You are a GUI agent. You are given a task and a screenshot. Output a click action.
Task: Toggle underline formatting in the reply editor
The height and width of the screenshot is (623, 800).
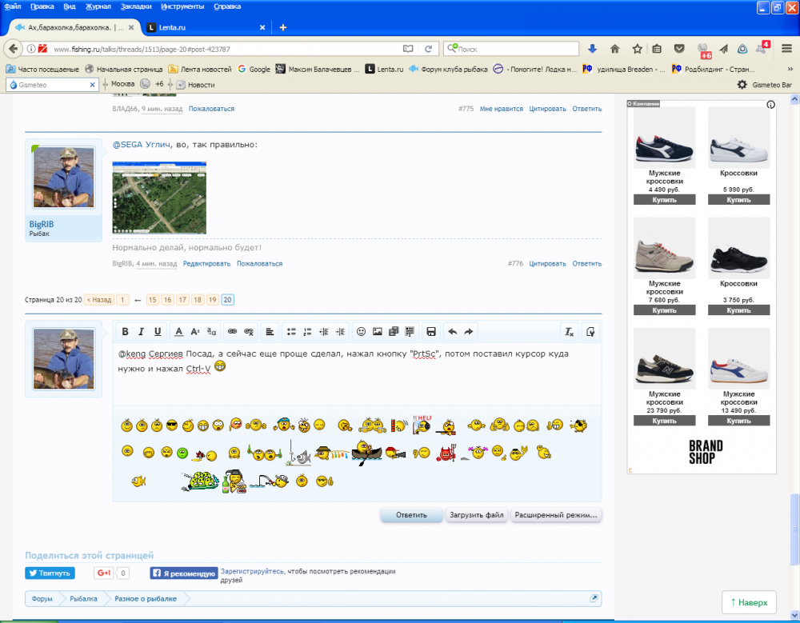[158, 331]
